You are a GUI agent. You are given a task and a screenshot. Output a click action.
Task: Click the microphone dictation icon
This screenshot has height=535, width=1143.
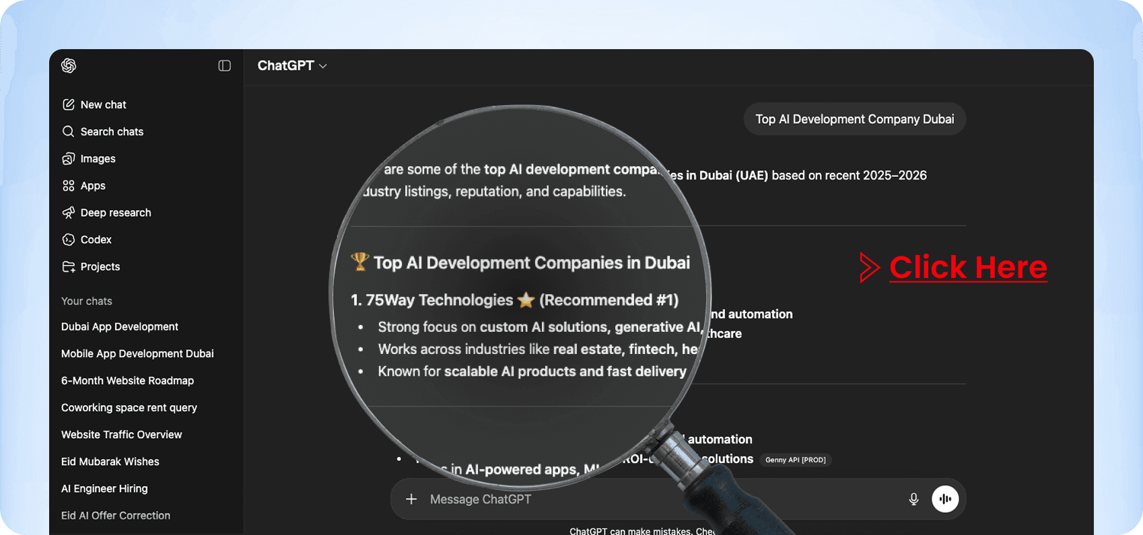tap(913, 499)
